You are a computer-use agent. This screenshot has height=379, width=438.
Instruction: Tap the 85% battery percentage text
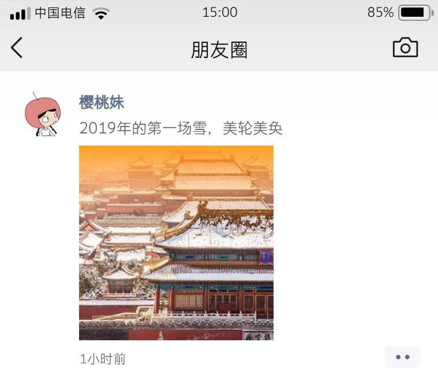380,13
